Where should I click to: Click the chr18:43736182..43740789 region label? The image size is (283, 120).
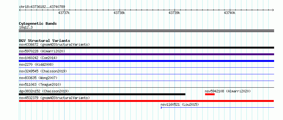[42, 7]
